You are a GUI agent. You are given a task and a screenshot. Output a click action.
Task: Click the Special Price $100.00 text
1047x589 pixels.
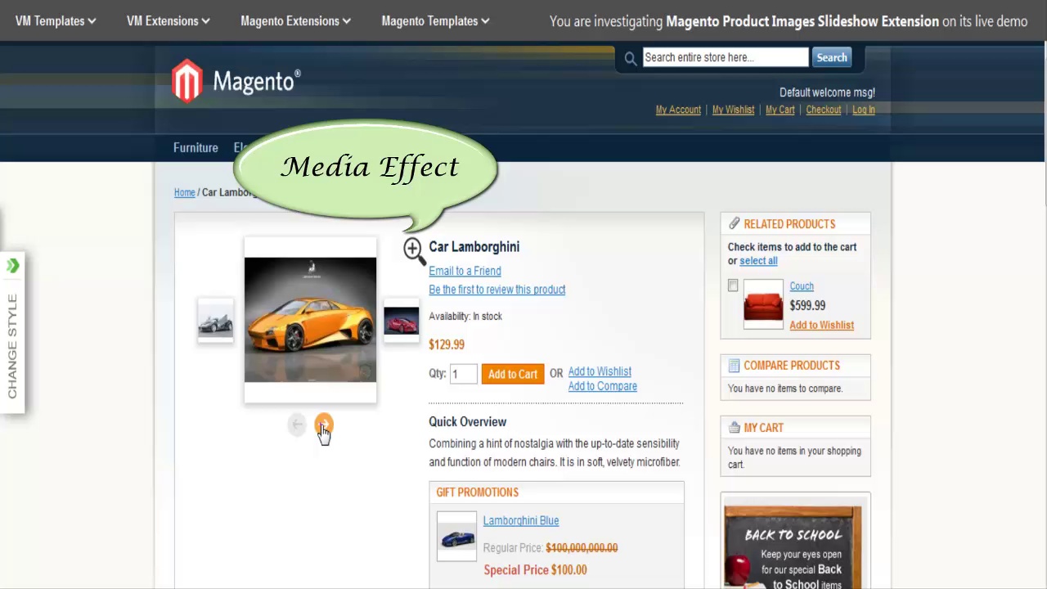(x=535, y=570)
